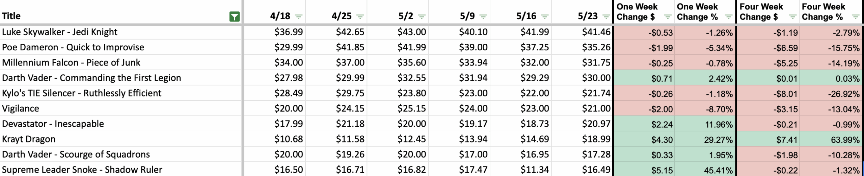This screenshot has width=864, height=176.
Task: Expand Four Week Change % filter dropdown
Action: pos(855,17)
